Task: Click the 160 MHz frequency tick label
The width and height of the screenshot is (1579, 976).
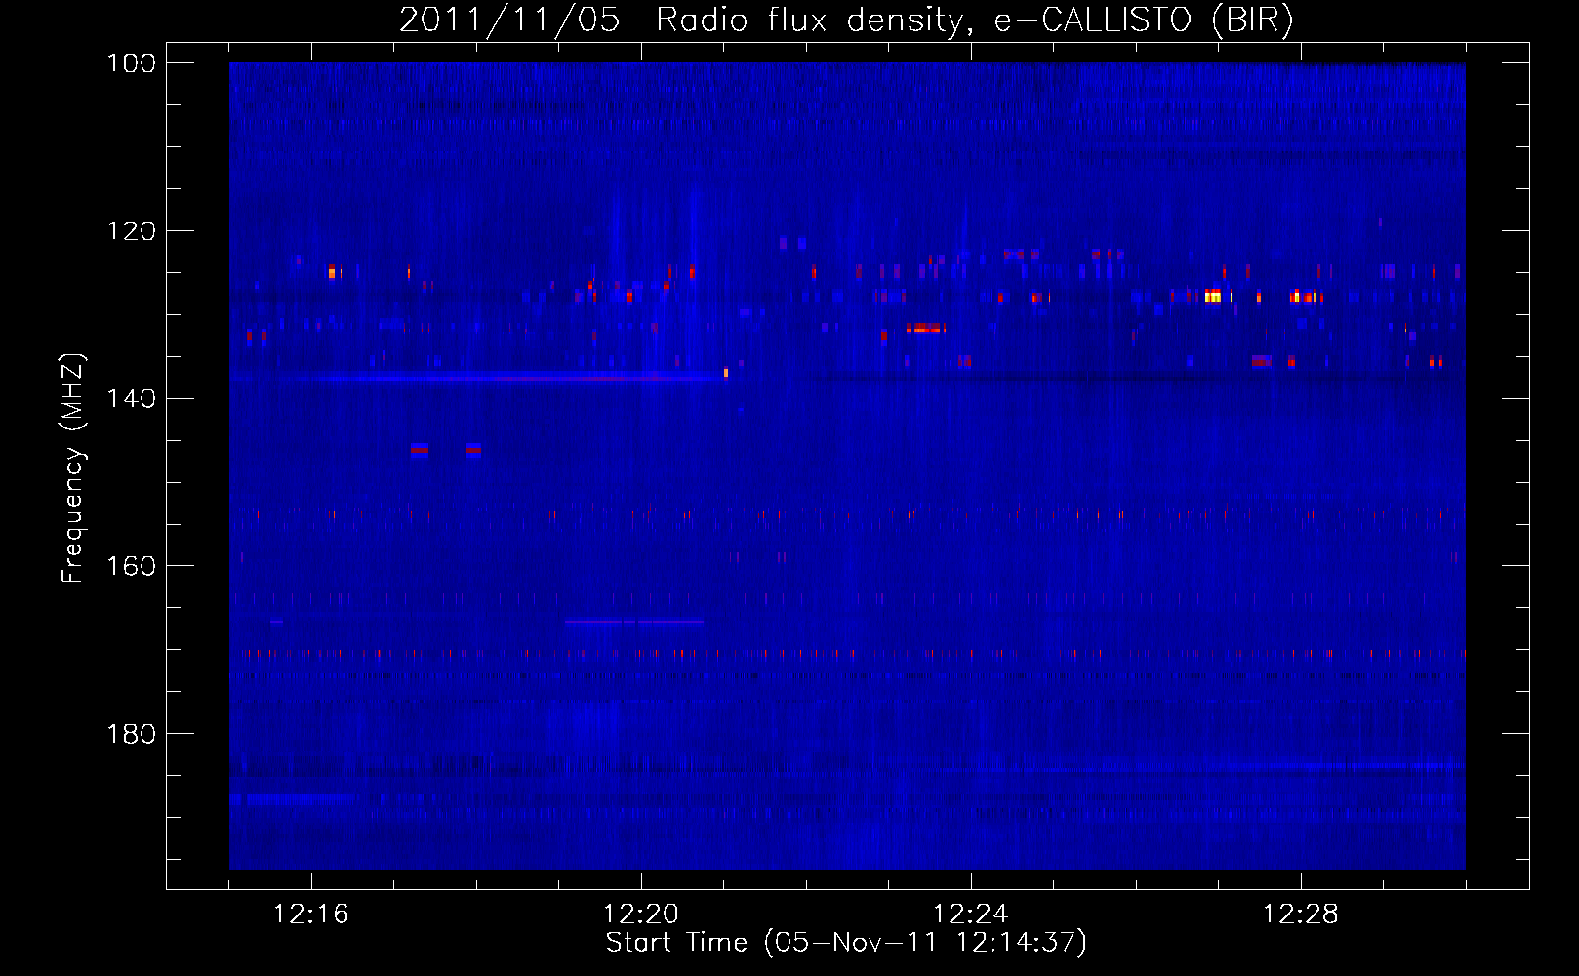Action: tap(132, 566)
